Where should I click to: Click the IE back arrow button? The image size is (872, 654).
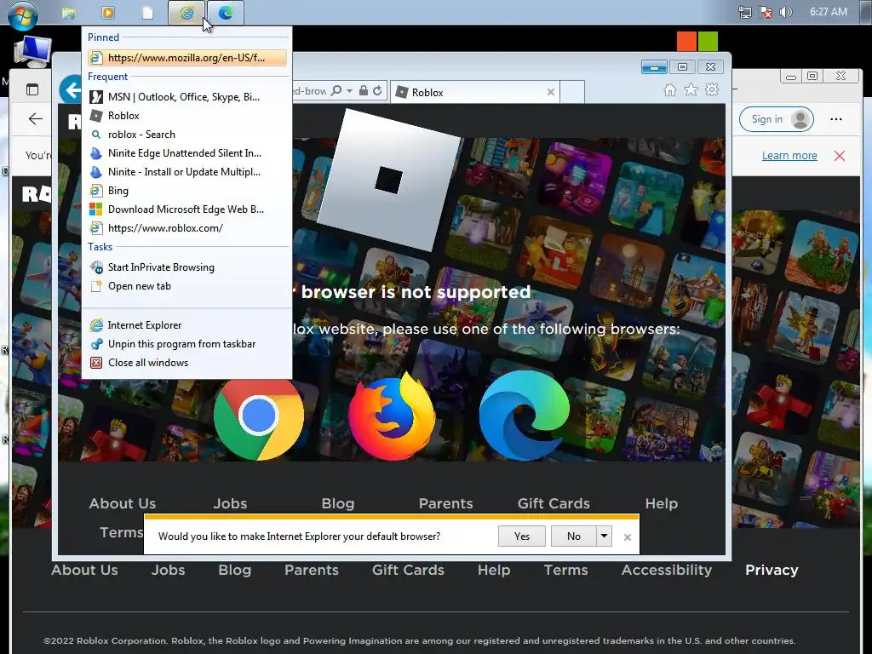click(72, 89)
